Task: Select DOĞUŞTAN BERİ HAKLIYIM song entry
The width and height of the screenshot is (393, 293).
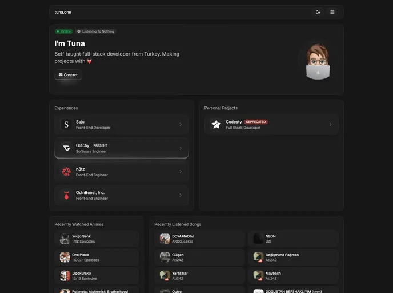Action: click(x=293, y=290)
